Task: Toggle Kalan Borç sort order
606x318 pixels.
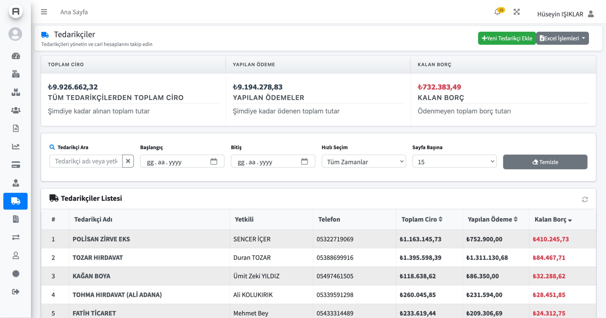Action: tap(553, 220)
